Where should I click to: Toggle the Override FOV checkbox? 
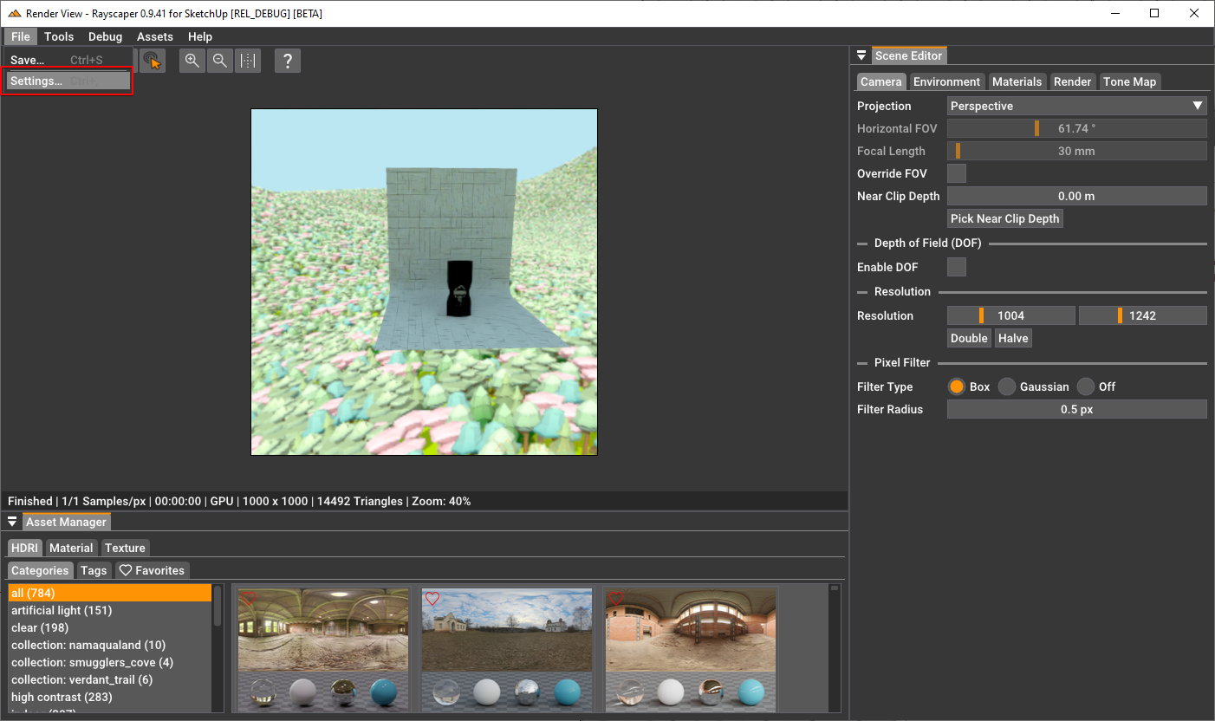(957, 173)
